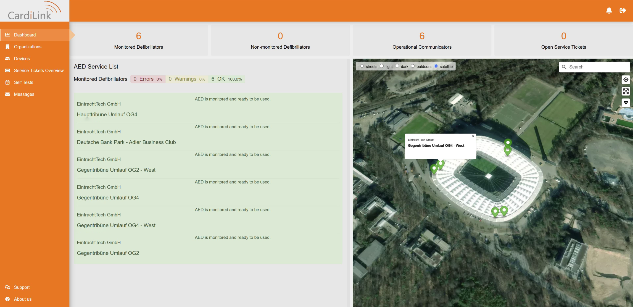Click the About us question mark icon
The height and width of the screenshot is (307, 633).
[x=7, y=299]
